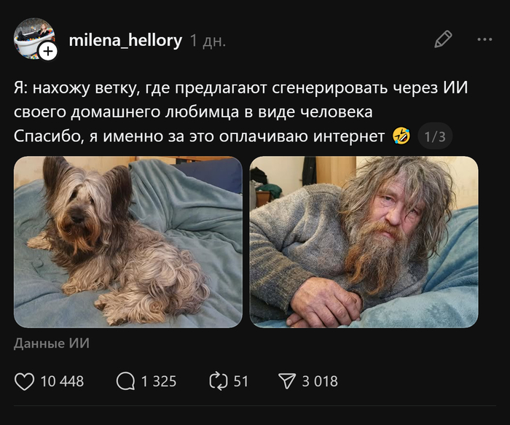
Task: Edit the post with pencil icon
Action: click(443, 39)
